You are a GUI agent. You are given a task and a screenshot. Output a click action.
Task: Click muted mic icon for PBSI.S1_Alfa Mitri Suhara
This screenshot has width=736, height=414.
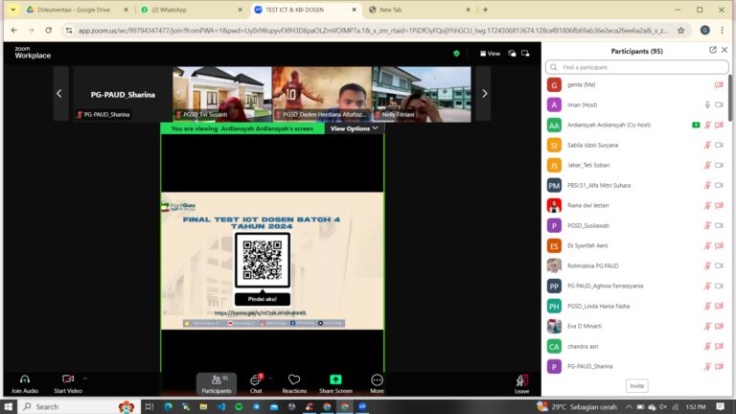pos(707,185)
